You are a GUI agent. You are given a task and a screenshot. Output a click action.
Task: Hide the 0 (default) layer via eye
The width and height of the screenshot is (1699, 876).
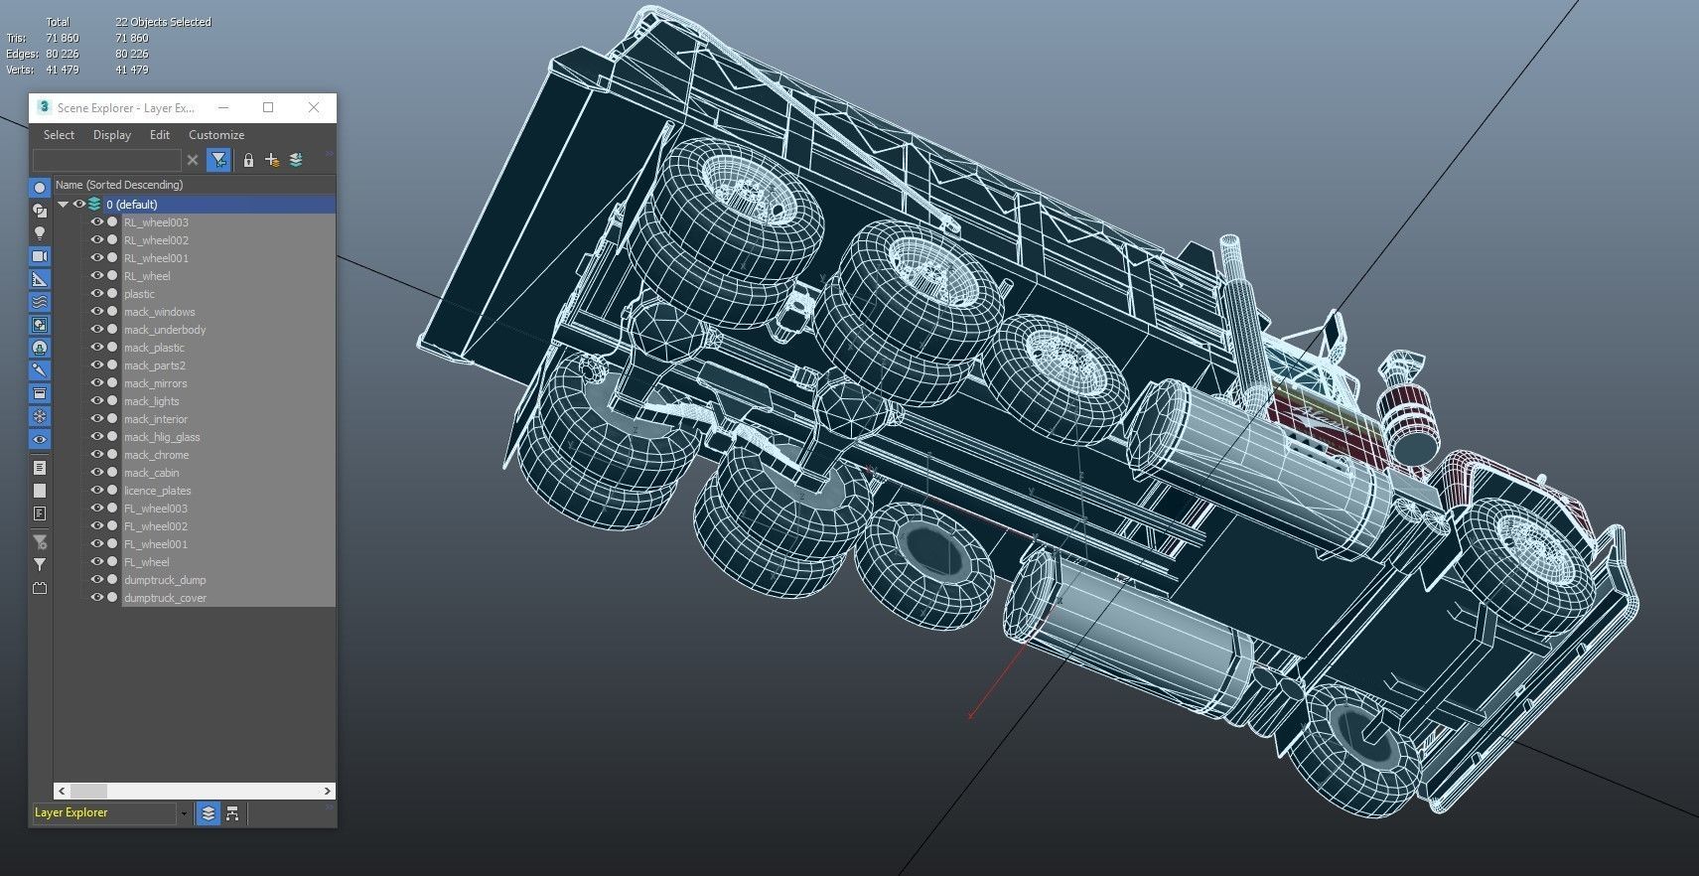(79, 205)
